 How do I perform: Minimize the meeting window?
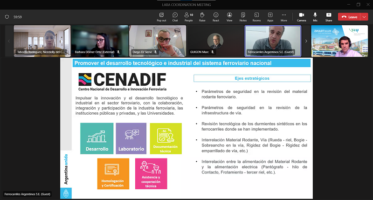pos(349,5)
